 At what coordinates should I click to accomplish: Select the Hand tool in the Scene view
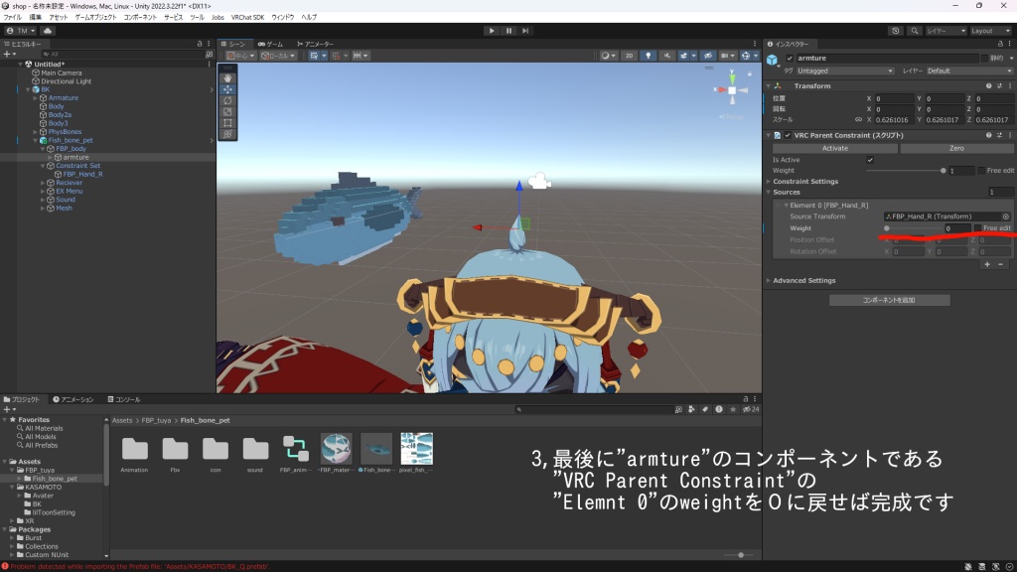click(x=227, y=78)
